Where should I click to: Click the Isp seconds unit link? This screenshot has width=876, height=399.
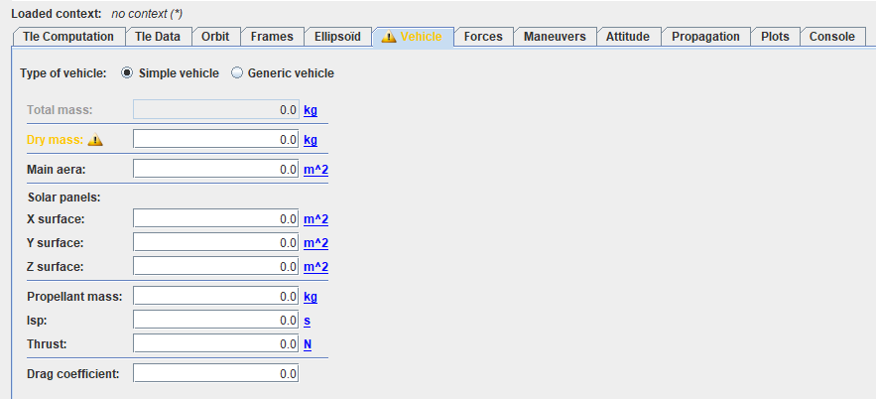tap(307, 321)
